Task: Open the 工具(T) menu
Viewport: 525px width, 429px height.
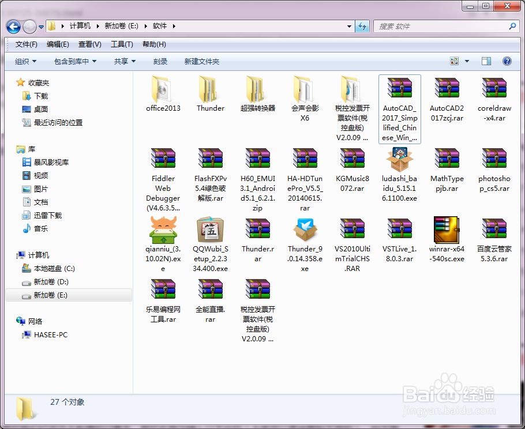Action: (122, 44)
